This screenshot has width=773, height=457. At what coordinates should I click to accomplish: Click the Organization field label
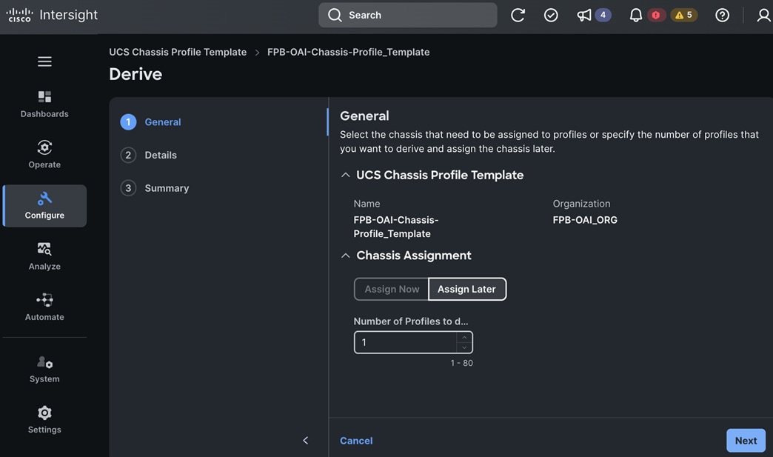pyautogui.click(x=581, y=204)
